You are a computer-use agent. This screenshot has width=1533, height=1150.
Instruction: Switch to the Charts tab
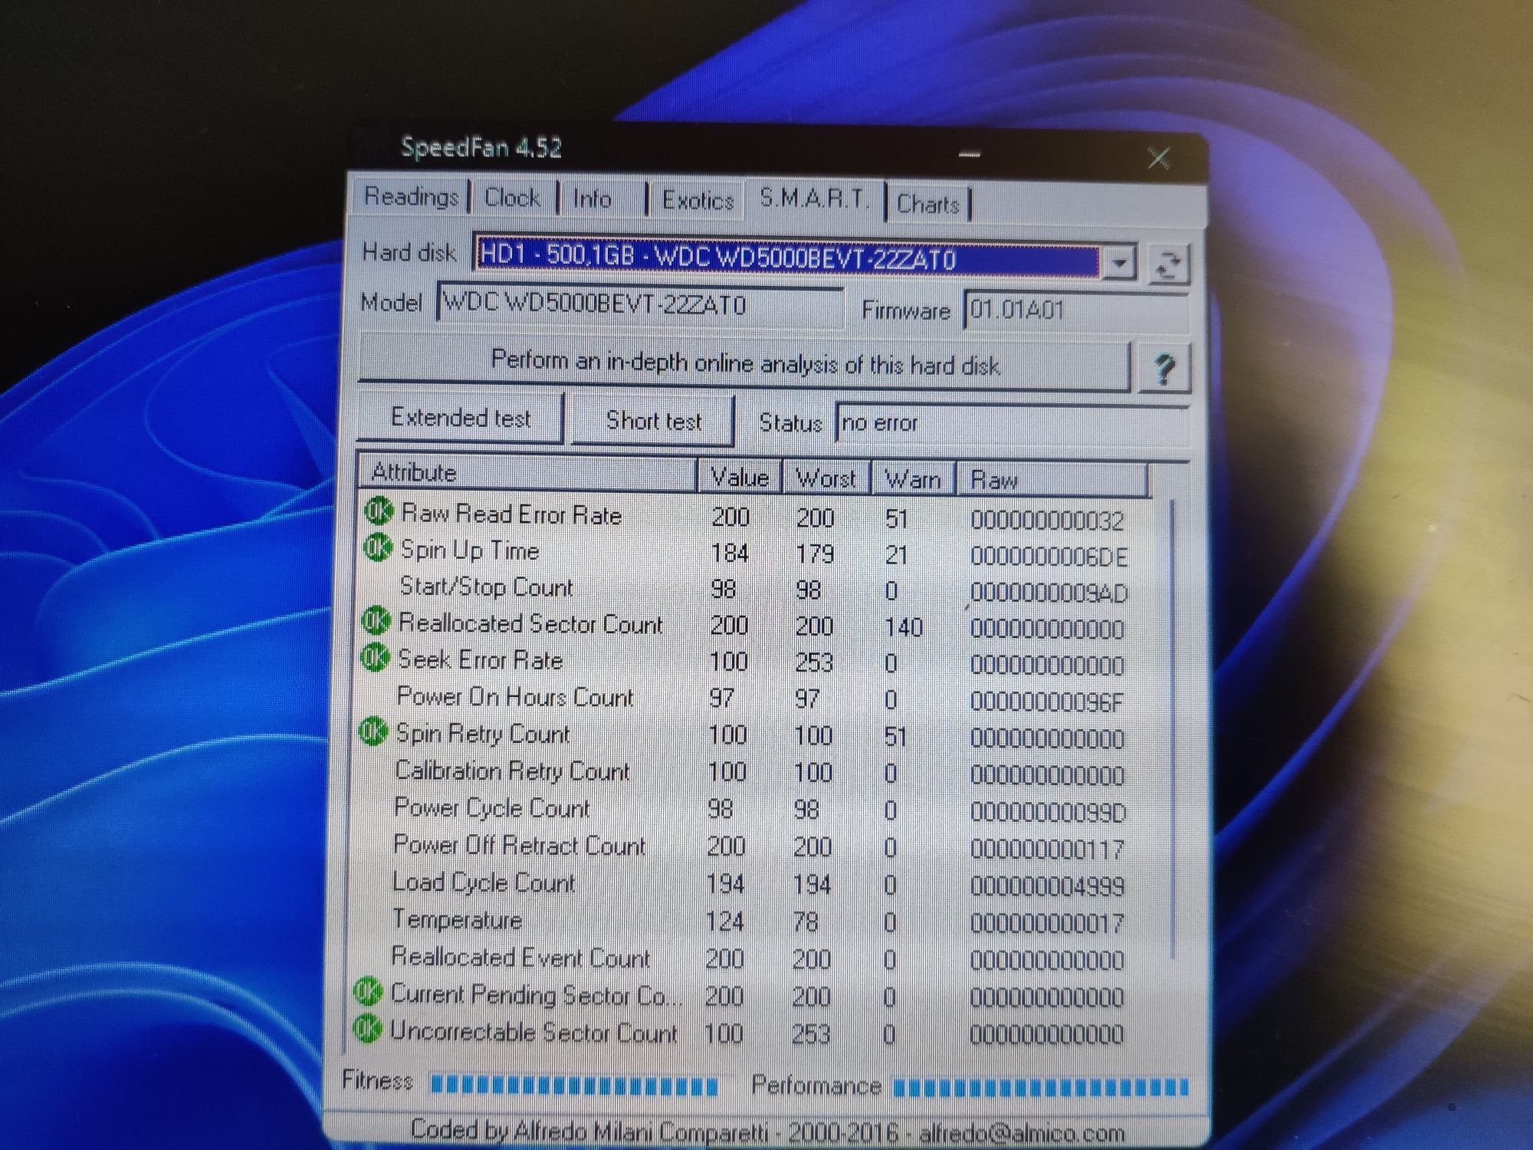[928, 205]
